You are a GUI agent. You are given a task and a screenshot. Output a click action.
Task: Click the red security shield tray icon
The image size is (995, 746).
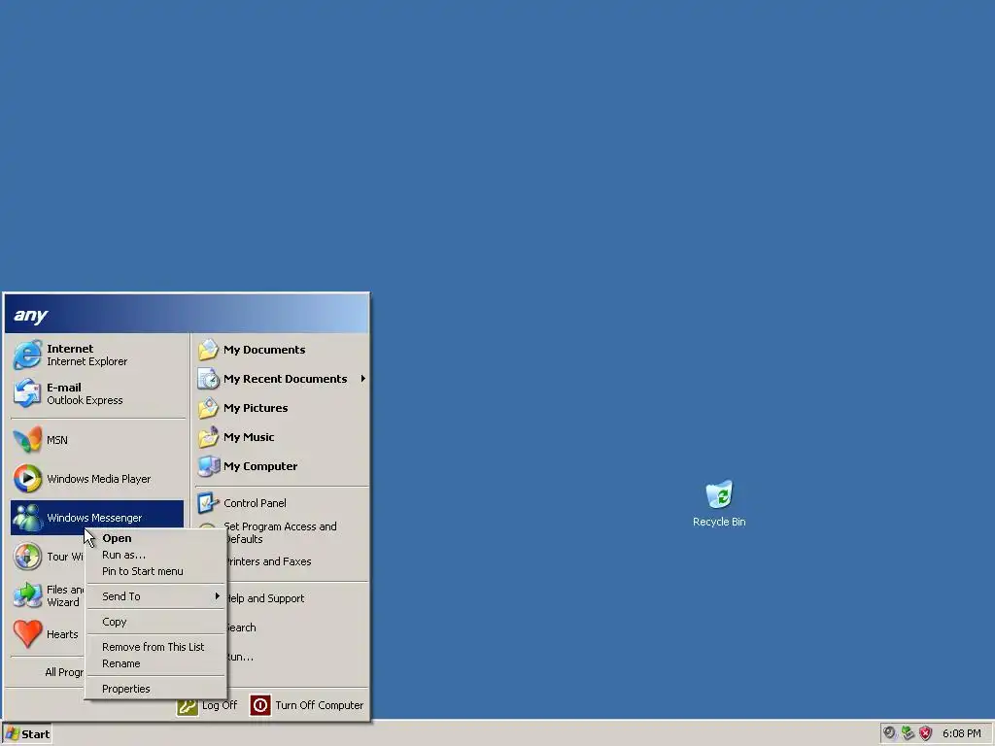(x=926, y=733)
